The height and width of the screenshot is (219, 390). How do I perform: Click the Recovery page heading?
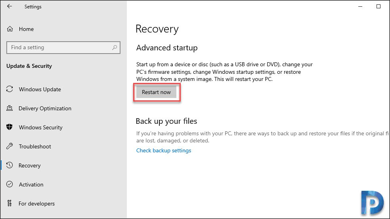coord(157,29)
